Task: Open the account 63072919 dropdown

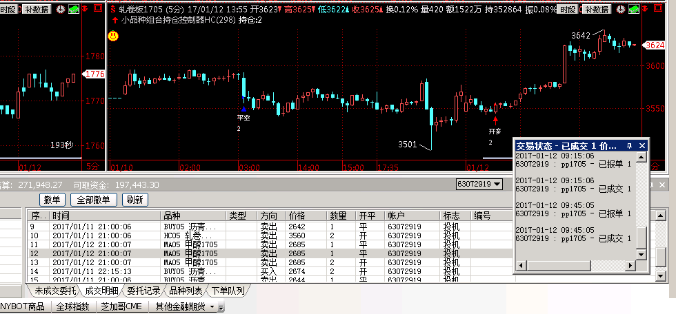Action: [x=502, y=185]
